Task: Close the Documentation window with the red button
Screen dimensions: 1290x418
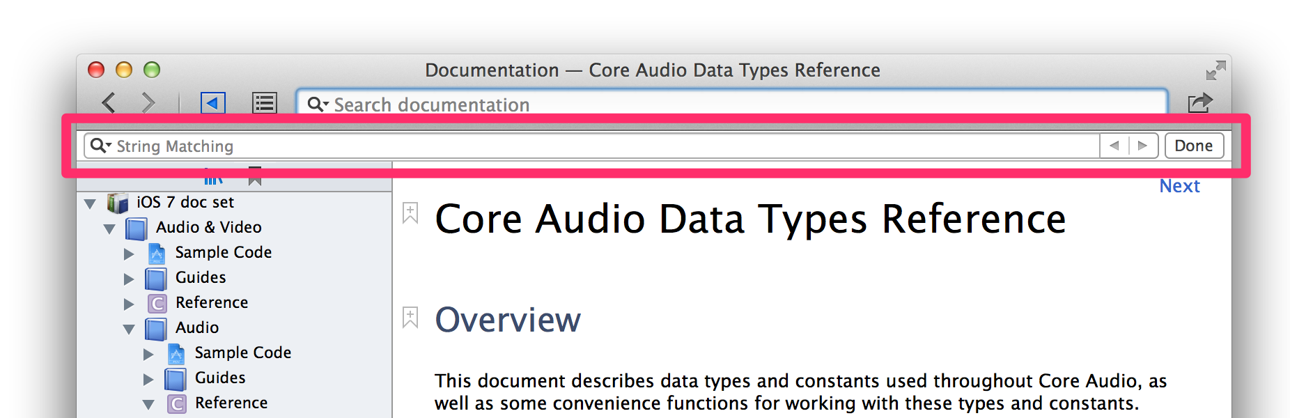Action: (x=96, y=70)
